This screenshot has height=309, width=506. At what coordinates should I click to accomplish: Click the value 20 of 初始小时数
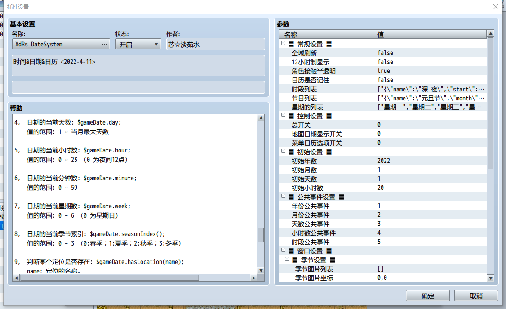tap(381, 188)
